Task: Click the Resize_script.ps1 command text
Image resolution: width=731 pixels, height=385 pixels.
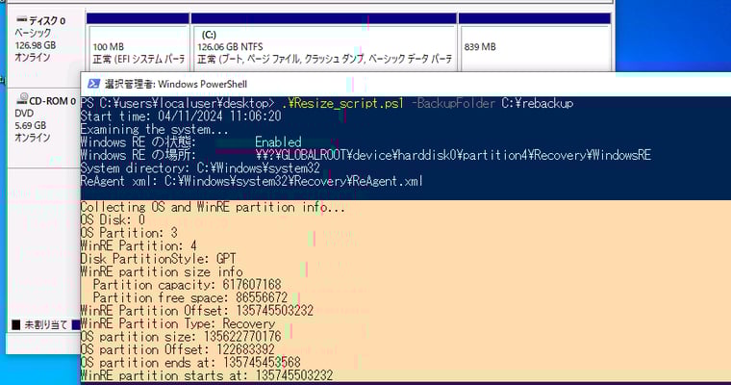Action: tap(342, 103)
